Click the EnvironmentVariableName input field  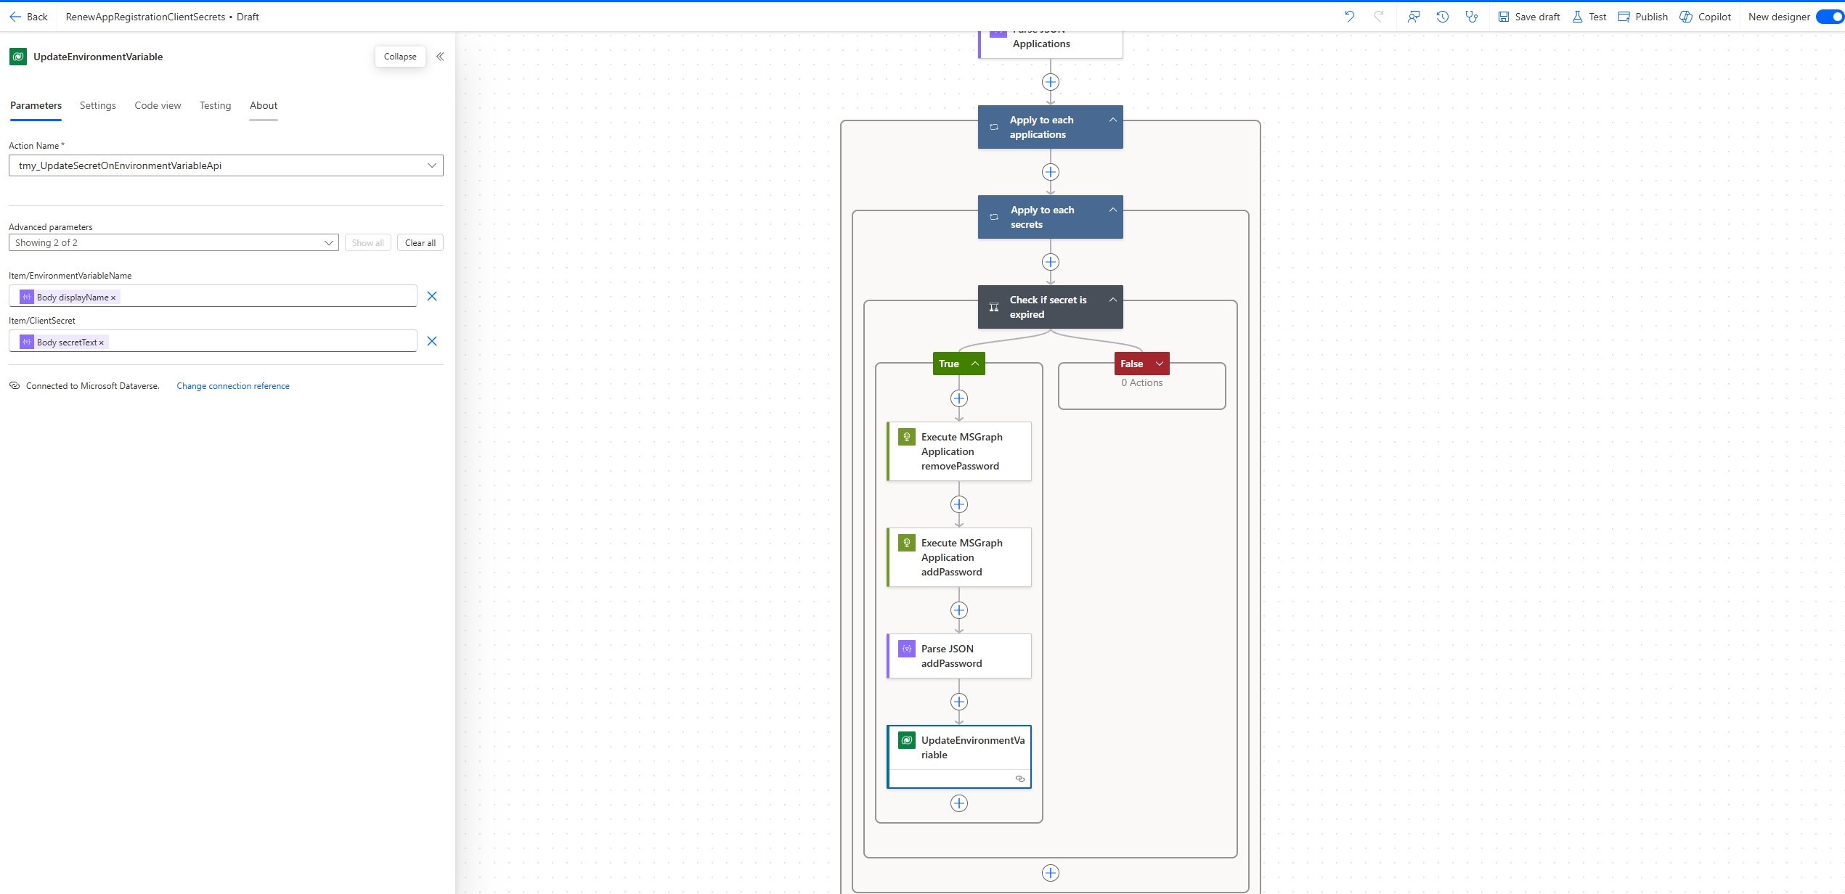pos(213,297)
